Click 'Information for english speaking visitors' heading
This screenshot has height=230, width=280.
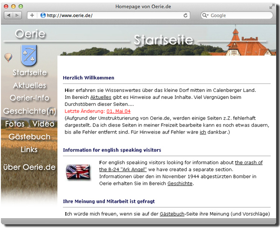(x=112, y=150)
